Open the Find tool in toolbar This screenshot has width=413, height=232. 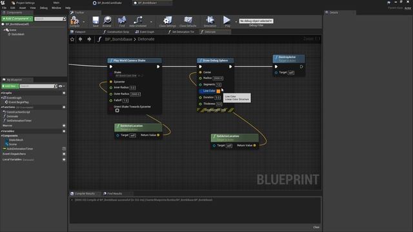122,21
